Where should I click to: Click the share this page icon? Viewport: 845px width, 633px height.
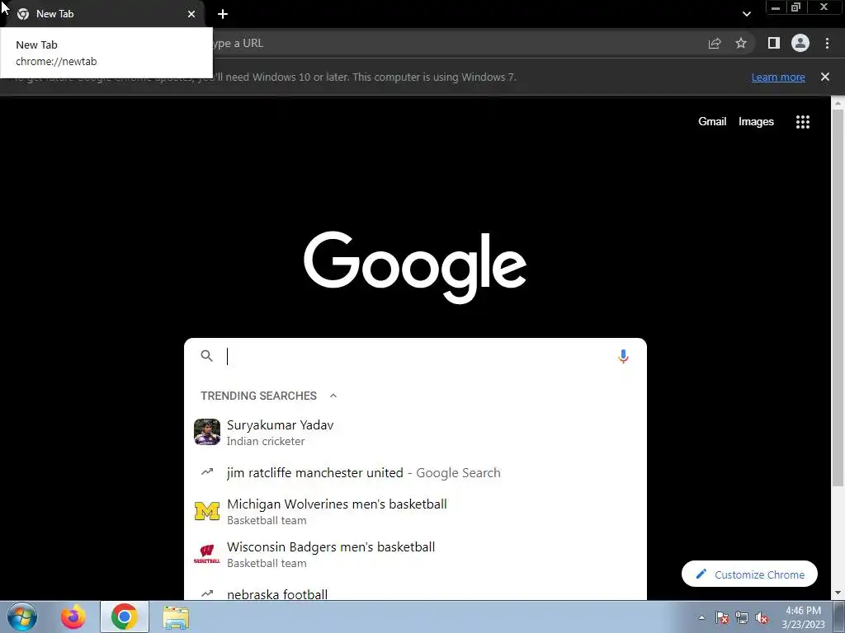tap(715, 43)
